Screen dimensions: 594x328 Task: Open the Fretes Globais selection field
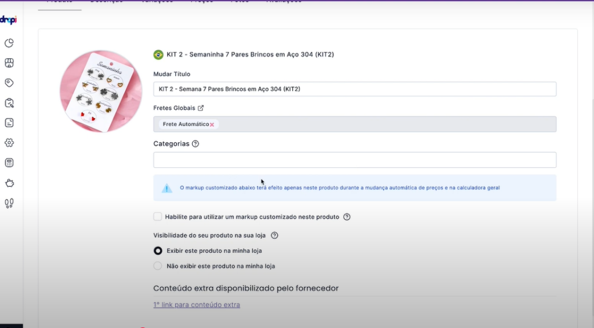pyautogui.click(x=355, y=124)
